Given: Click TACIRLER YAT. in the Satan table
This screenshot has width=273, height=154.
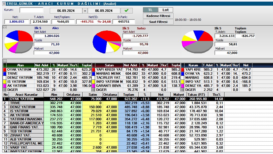Looking at the screenshot, I should (x=108, y=78).
